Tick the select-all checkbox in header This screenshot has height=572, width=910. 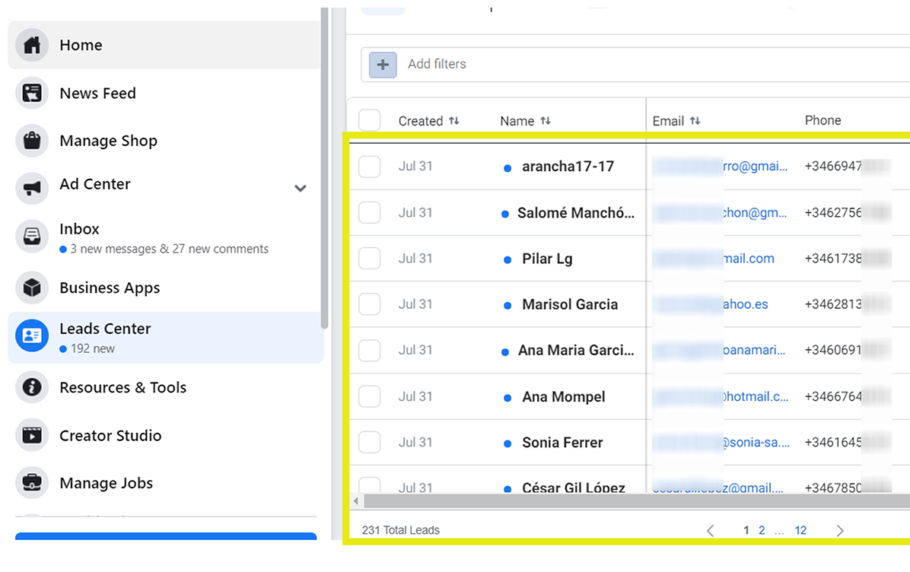(370, 121)
